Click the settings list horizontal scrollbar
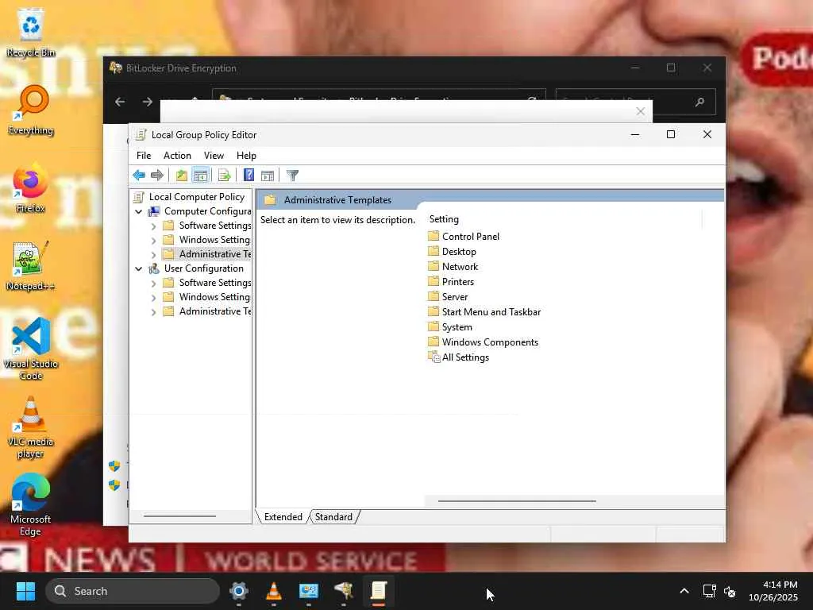The image size is (813, 610). (x=517, y=501)
